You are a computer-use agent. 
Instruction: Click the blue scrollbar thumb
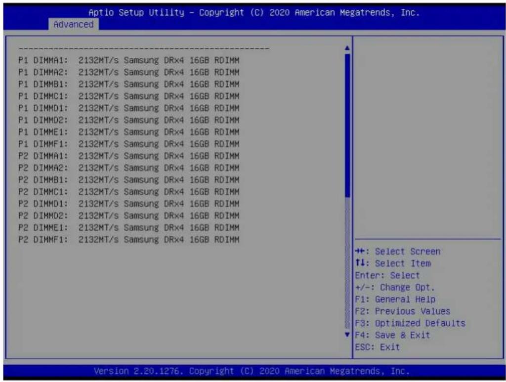tap(347, 125)
